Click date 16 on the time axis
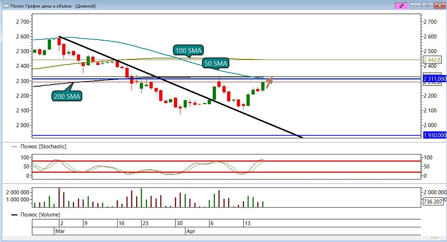The image size is (447, 242). 122,223
